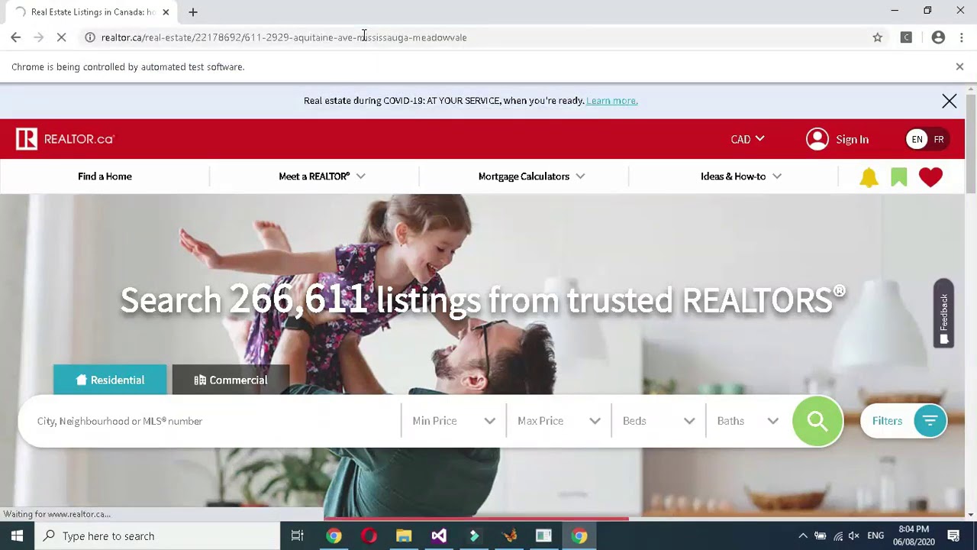Open a new browser tab
977x550 pixels.
pyautogui.click(x=193, y=12)
